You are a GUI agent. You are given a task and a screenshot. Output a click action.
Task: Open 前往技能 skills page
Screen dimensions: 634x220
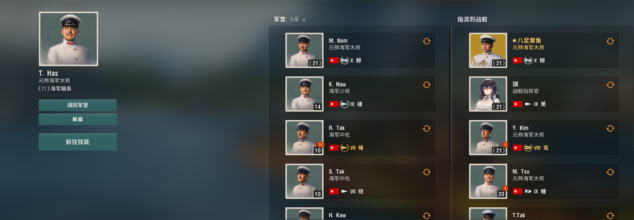[78, 142]
